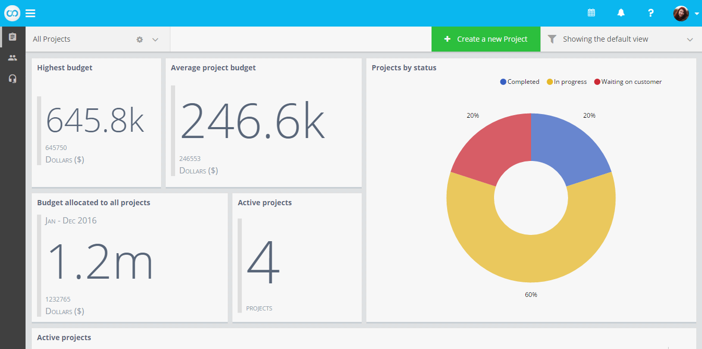The height and width of the screenshot is (349, 702).
Task: Toggle Completed legend entry in chart
Action: [x=520, y=82]
